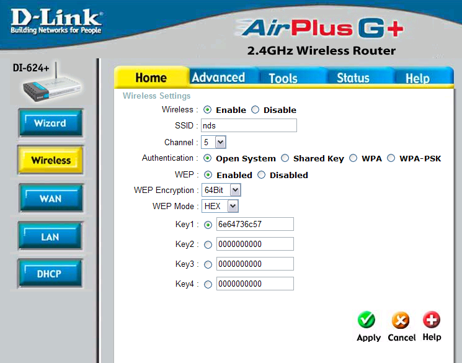Choose Shared Key authentication
The width and height of the screenshot is (462, 363).
point(285,158)
